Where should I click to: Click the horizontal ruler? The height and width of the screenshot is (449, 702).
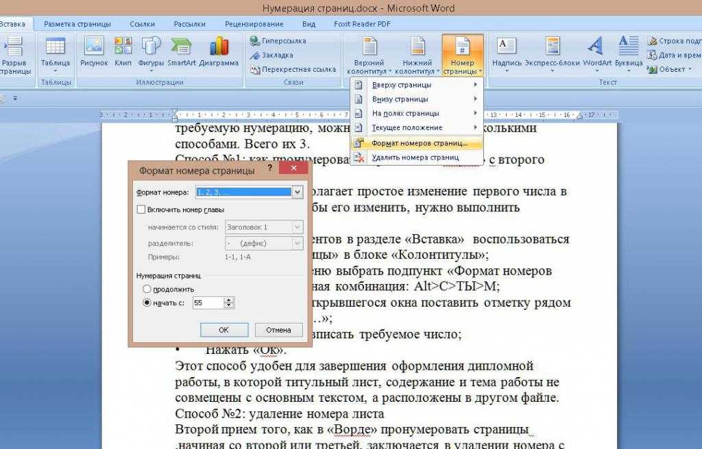pyautogui.click(x=358, y=115)
